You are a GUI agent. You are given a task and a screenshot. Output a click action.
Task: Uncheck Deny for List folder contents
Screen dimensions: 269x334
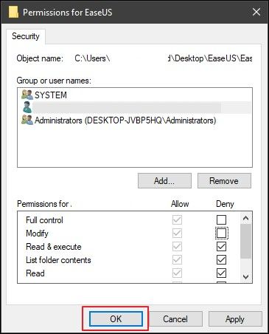221,259
